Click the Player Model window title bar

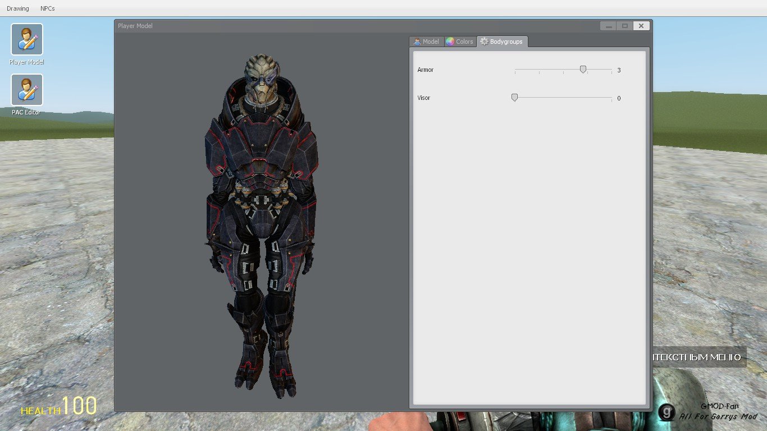tap(337, 26)
